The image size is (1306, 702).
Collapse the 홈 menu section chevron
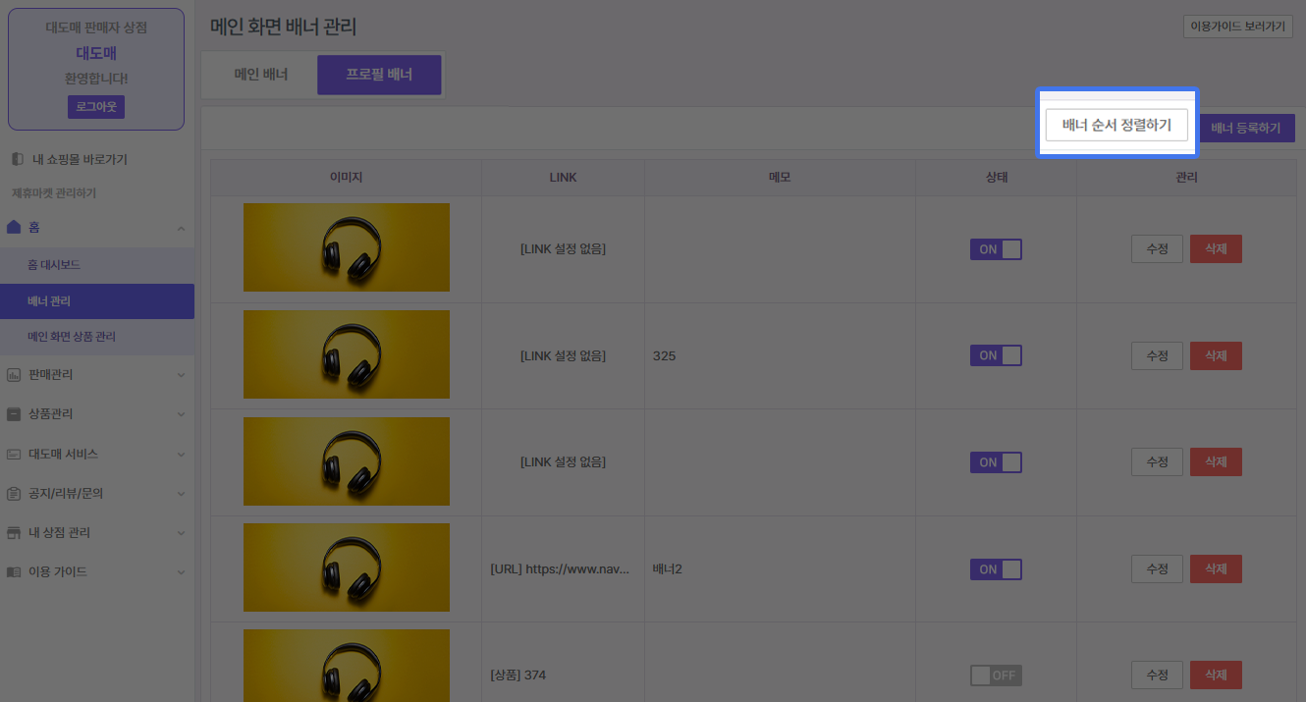[x=181, y=228]
